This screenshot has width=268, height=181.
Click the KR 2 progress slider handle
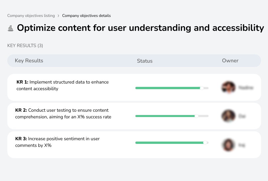pyautogui.click(x=197, y=116)
